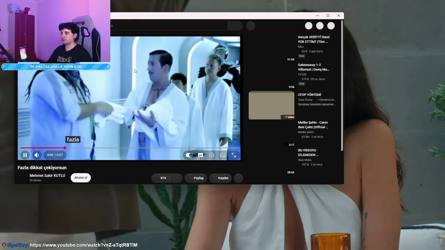Image resolution: width=445 pixels, height=250 pixels.
Task: Click the 'Oynatma listesinin tamamını' link
Action: pos(317,105)
